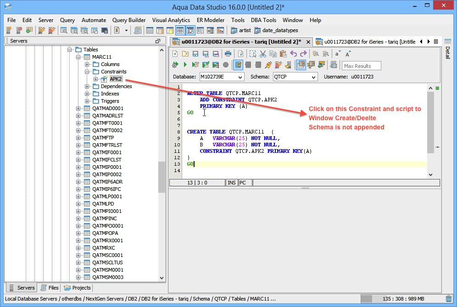Screen dimensions: 457x307
Task: Open the artist bookmark in toolbar
Action: [x=241, y=30]
